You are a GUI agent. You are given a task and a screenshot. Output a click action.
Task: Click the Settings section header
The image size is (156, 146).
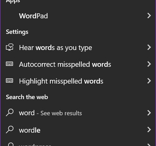(x=17, y=32)
